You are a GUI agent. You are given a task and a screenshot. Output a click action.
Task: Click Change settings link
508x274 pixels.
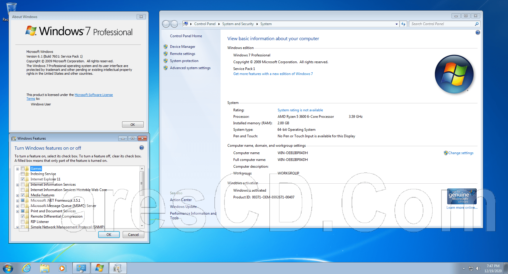461,153
